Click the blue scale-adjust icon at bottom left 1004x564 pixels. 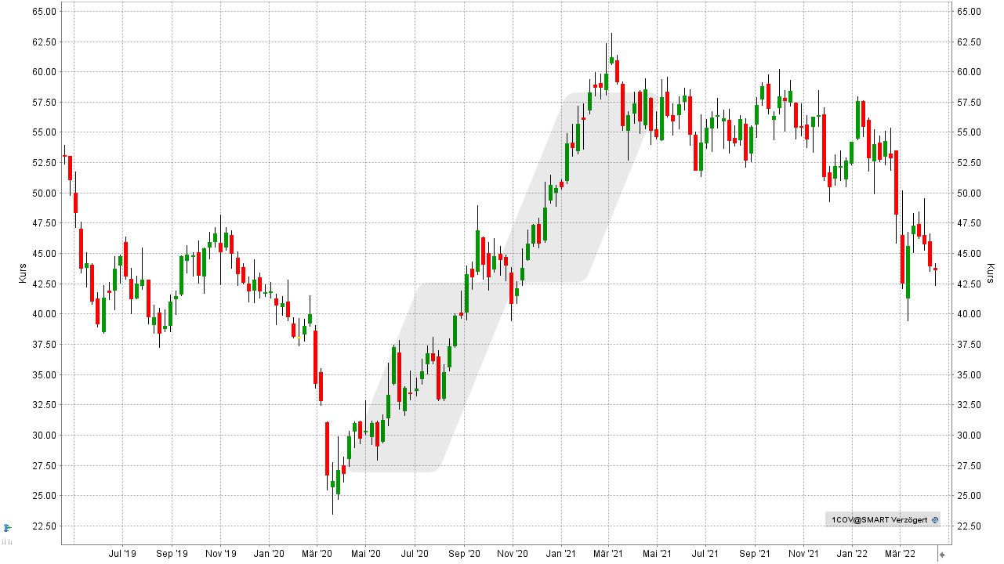[7, 527]
